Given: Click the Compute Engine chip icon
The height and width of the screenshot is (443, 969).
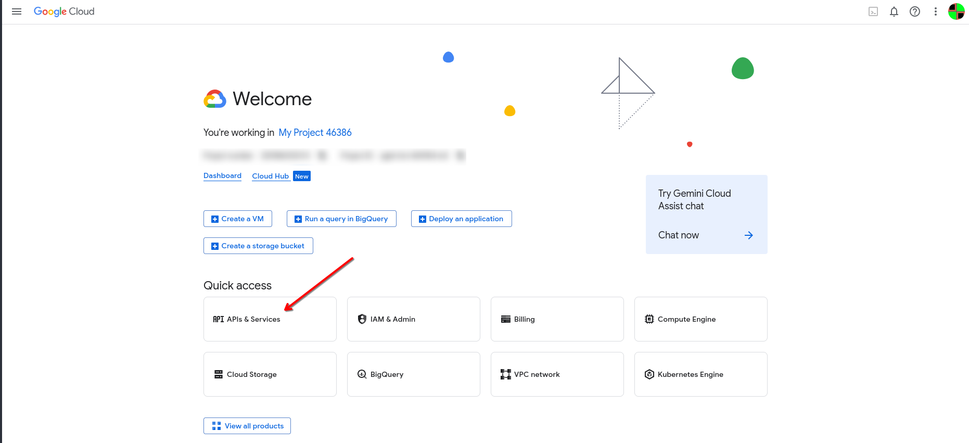Looking at the screenshot, I should [649, 319].
